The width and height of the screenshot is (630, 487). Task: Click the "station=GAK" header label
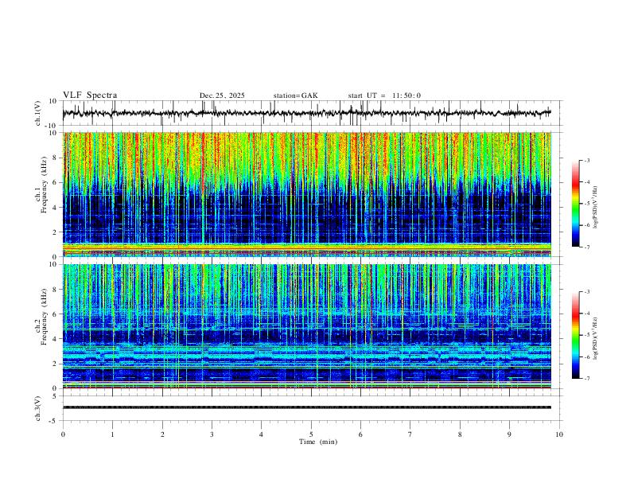click(296, 95)
